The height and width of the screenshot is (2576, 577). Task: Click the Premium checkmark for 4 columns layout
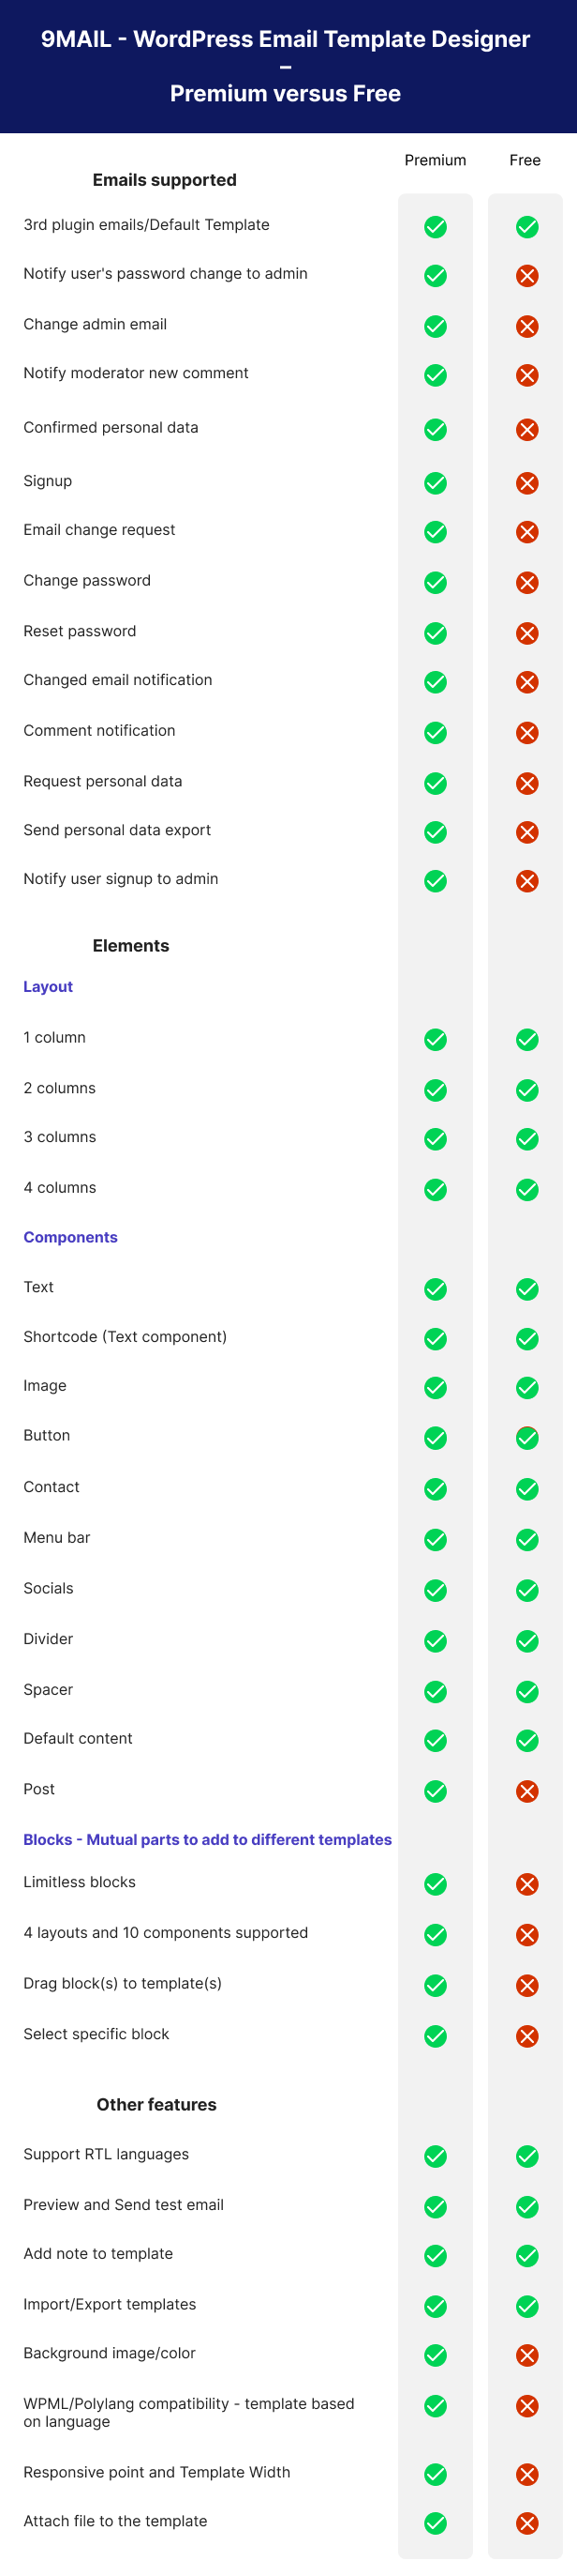[436, 1190]
